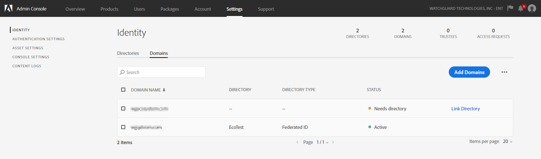Open the three-dot more options menu

(504, 72)
